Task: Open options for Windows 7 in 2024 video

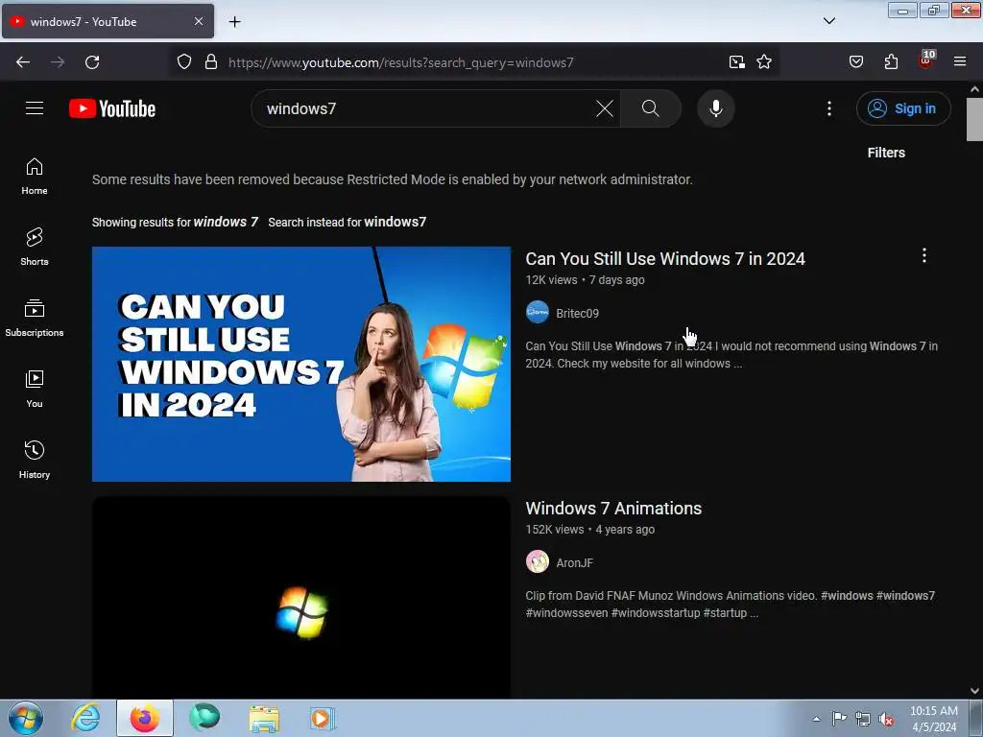Action: (x=924, y=255)
